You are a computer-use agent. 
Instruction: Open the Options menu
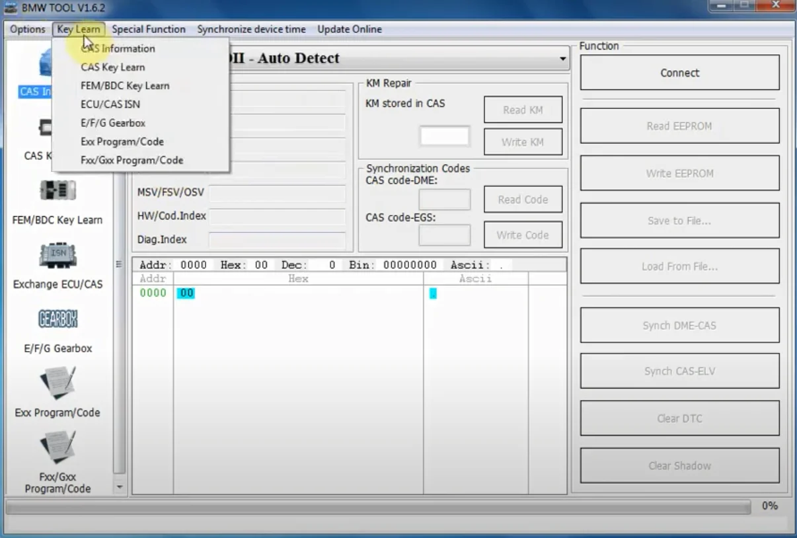27,29
